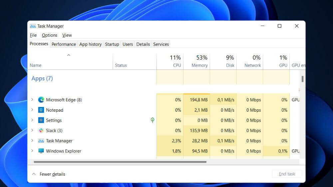The width and height of the screenshot is (333, 187).
Task: Expand the Settings process entry
Action: [32, 120]
